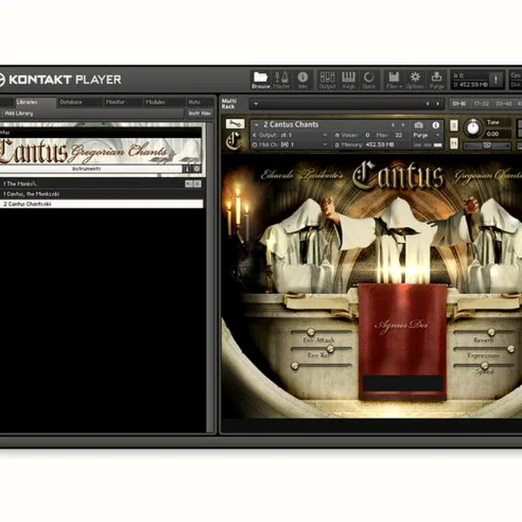Collapse the 2 Cantus Chants instrument header arrow
Screen dimensions: 522x522
pos(257,125)
